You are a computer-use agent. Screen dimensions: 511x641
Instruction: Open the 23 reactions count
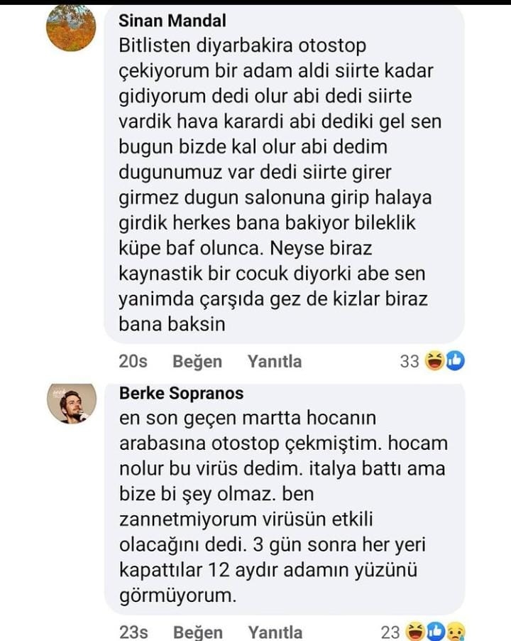coord(391,632)
